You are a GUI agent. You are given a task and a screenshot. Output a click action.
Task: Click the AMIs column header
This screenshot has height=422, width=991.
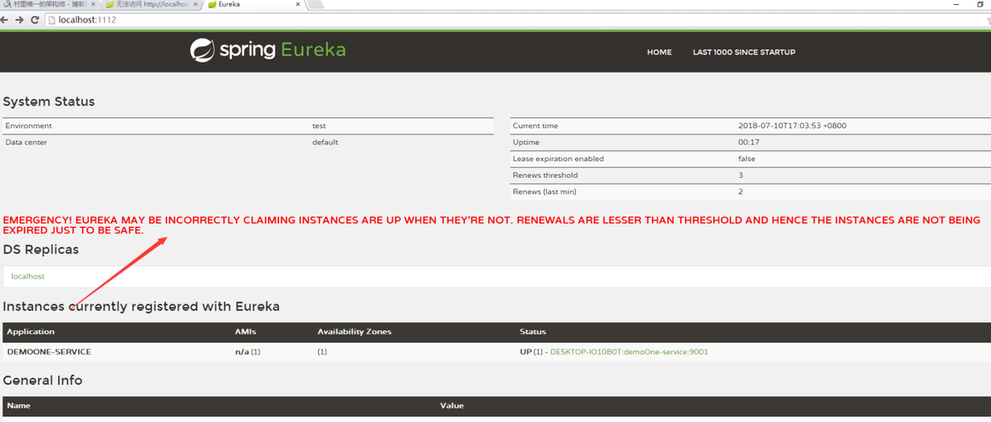[245, 332]
